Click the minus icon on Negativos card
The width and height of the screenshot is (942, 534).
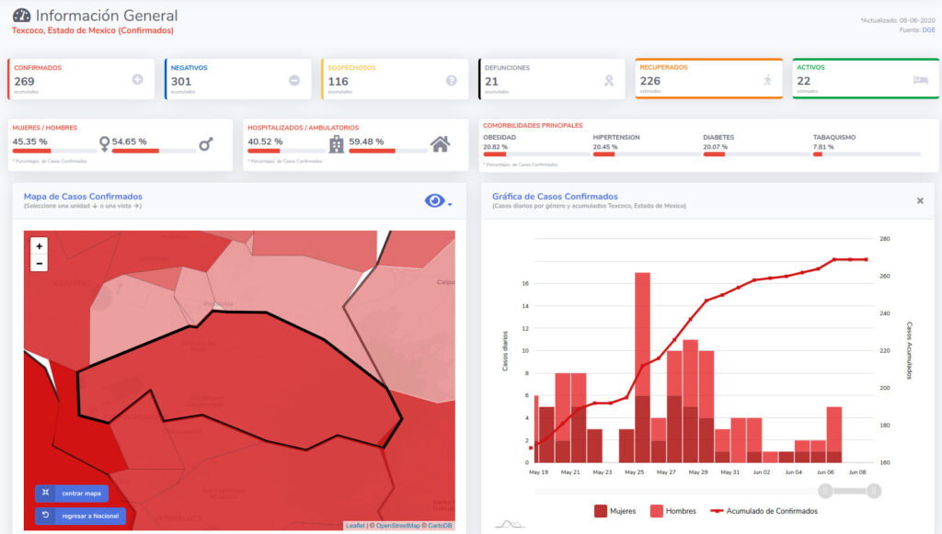[x=294, y=80]
